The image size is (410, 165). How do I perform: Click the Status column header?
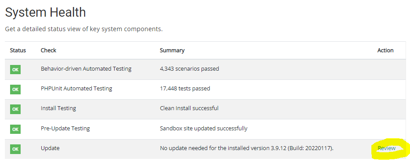pos(18,50)
